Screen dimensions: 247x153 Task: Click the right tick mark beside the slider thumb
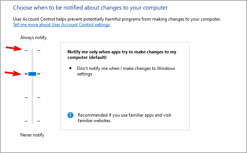click(x=39, y=74)
